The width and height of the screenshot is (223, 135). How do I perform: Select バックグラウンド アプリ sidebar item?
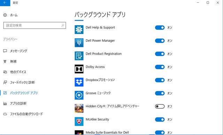[24, 93]
